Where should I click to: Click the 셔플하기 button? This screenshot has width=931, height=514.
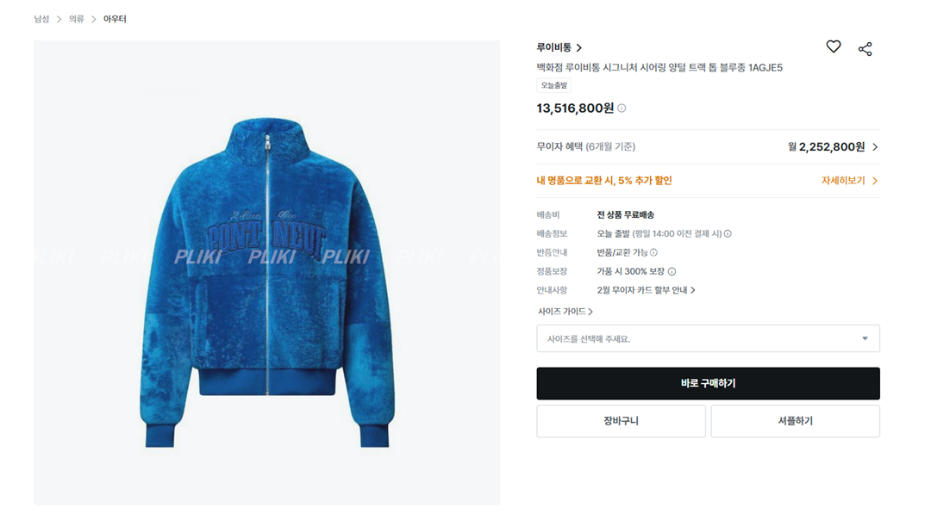tap(795, 421)
